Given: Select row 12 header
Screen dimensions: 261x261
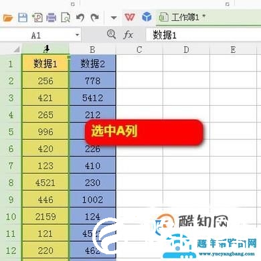Looking at the screenshot, I should coord(11,250).
